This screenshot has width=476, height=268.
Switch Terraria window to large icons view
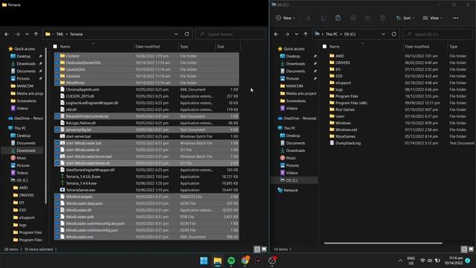tap(264, 249)
